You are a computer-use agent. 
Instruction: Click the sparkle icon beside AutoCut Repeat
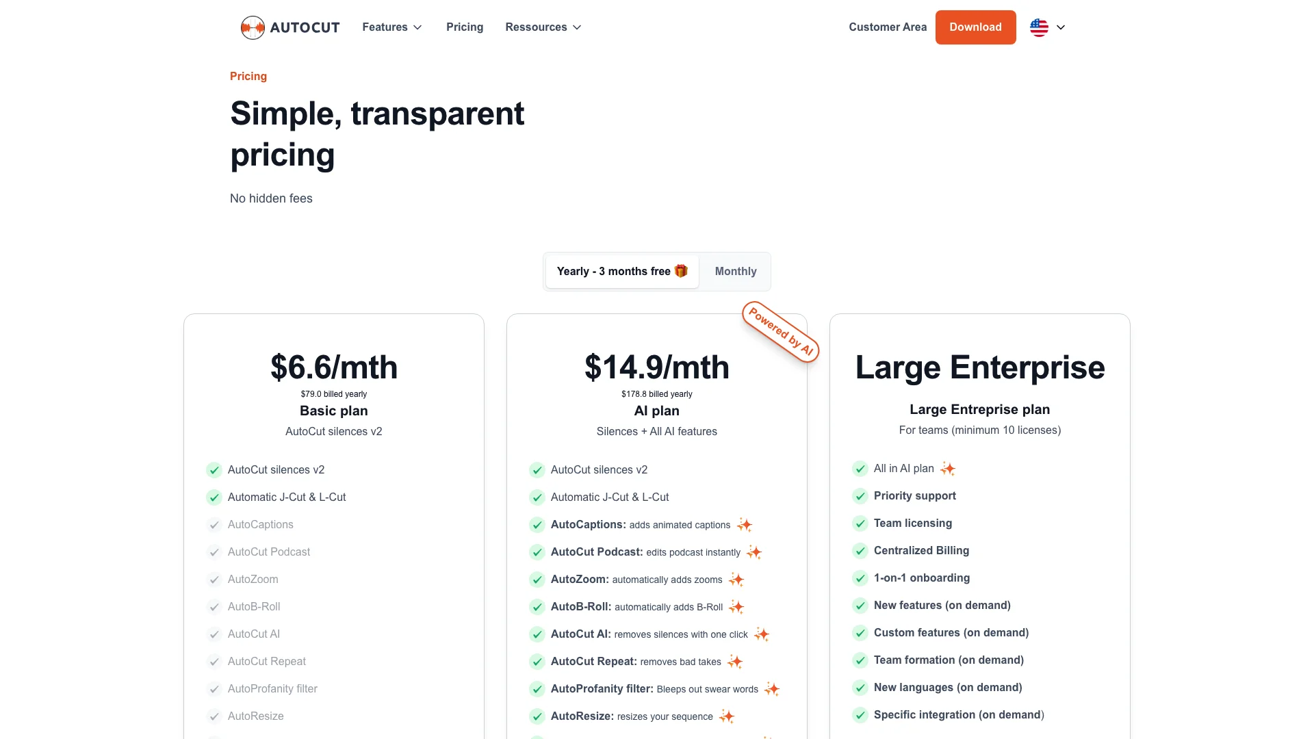pyautogui.click(x=735, y=662)
